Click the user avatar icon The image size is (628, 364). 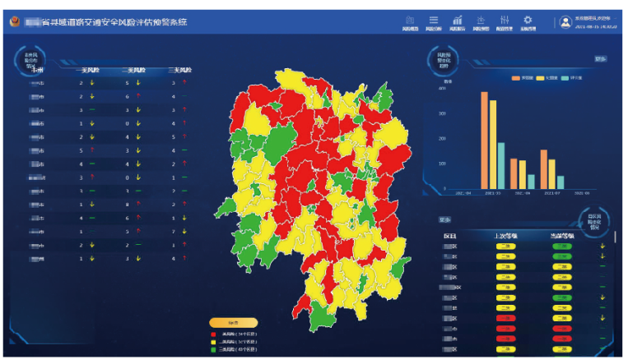point(565,22)
